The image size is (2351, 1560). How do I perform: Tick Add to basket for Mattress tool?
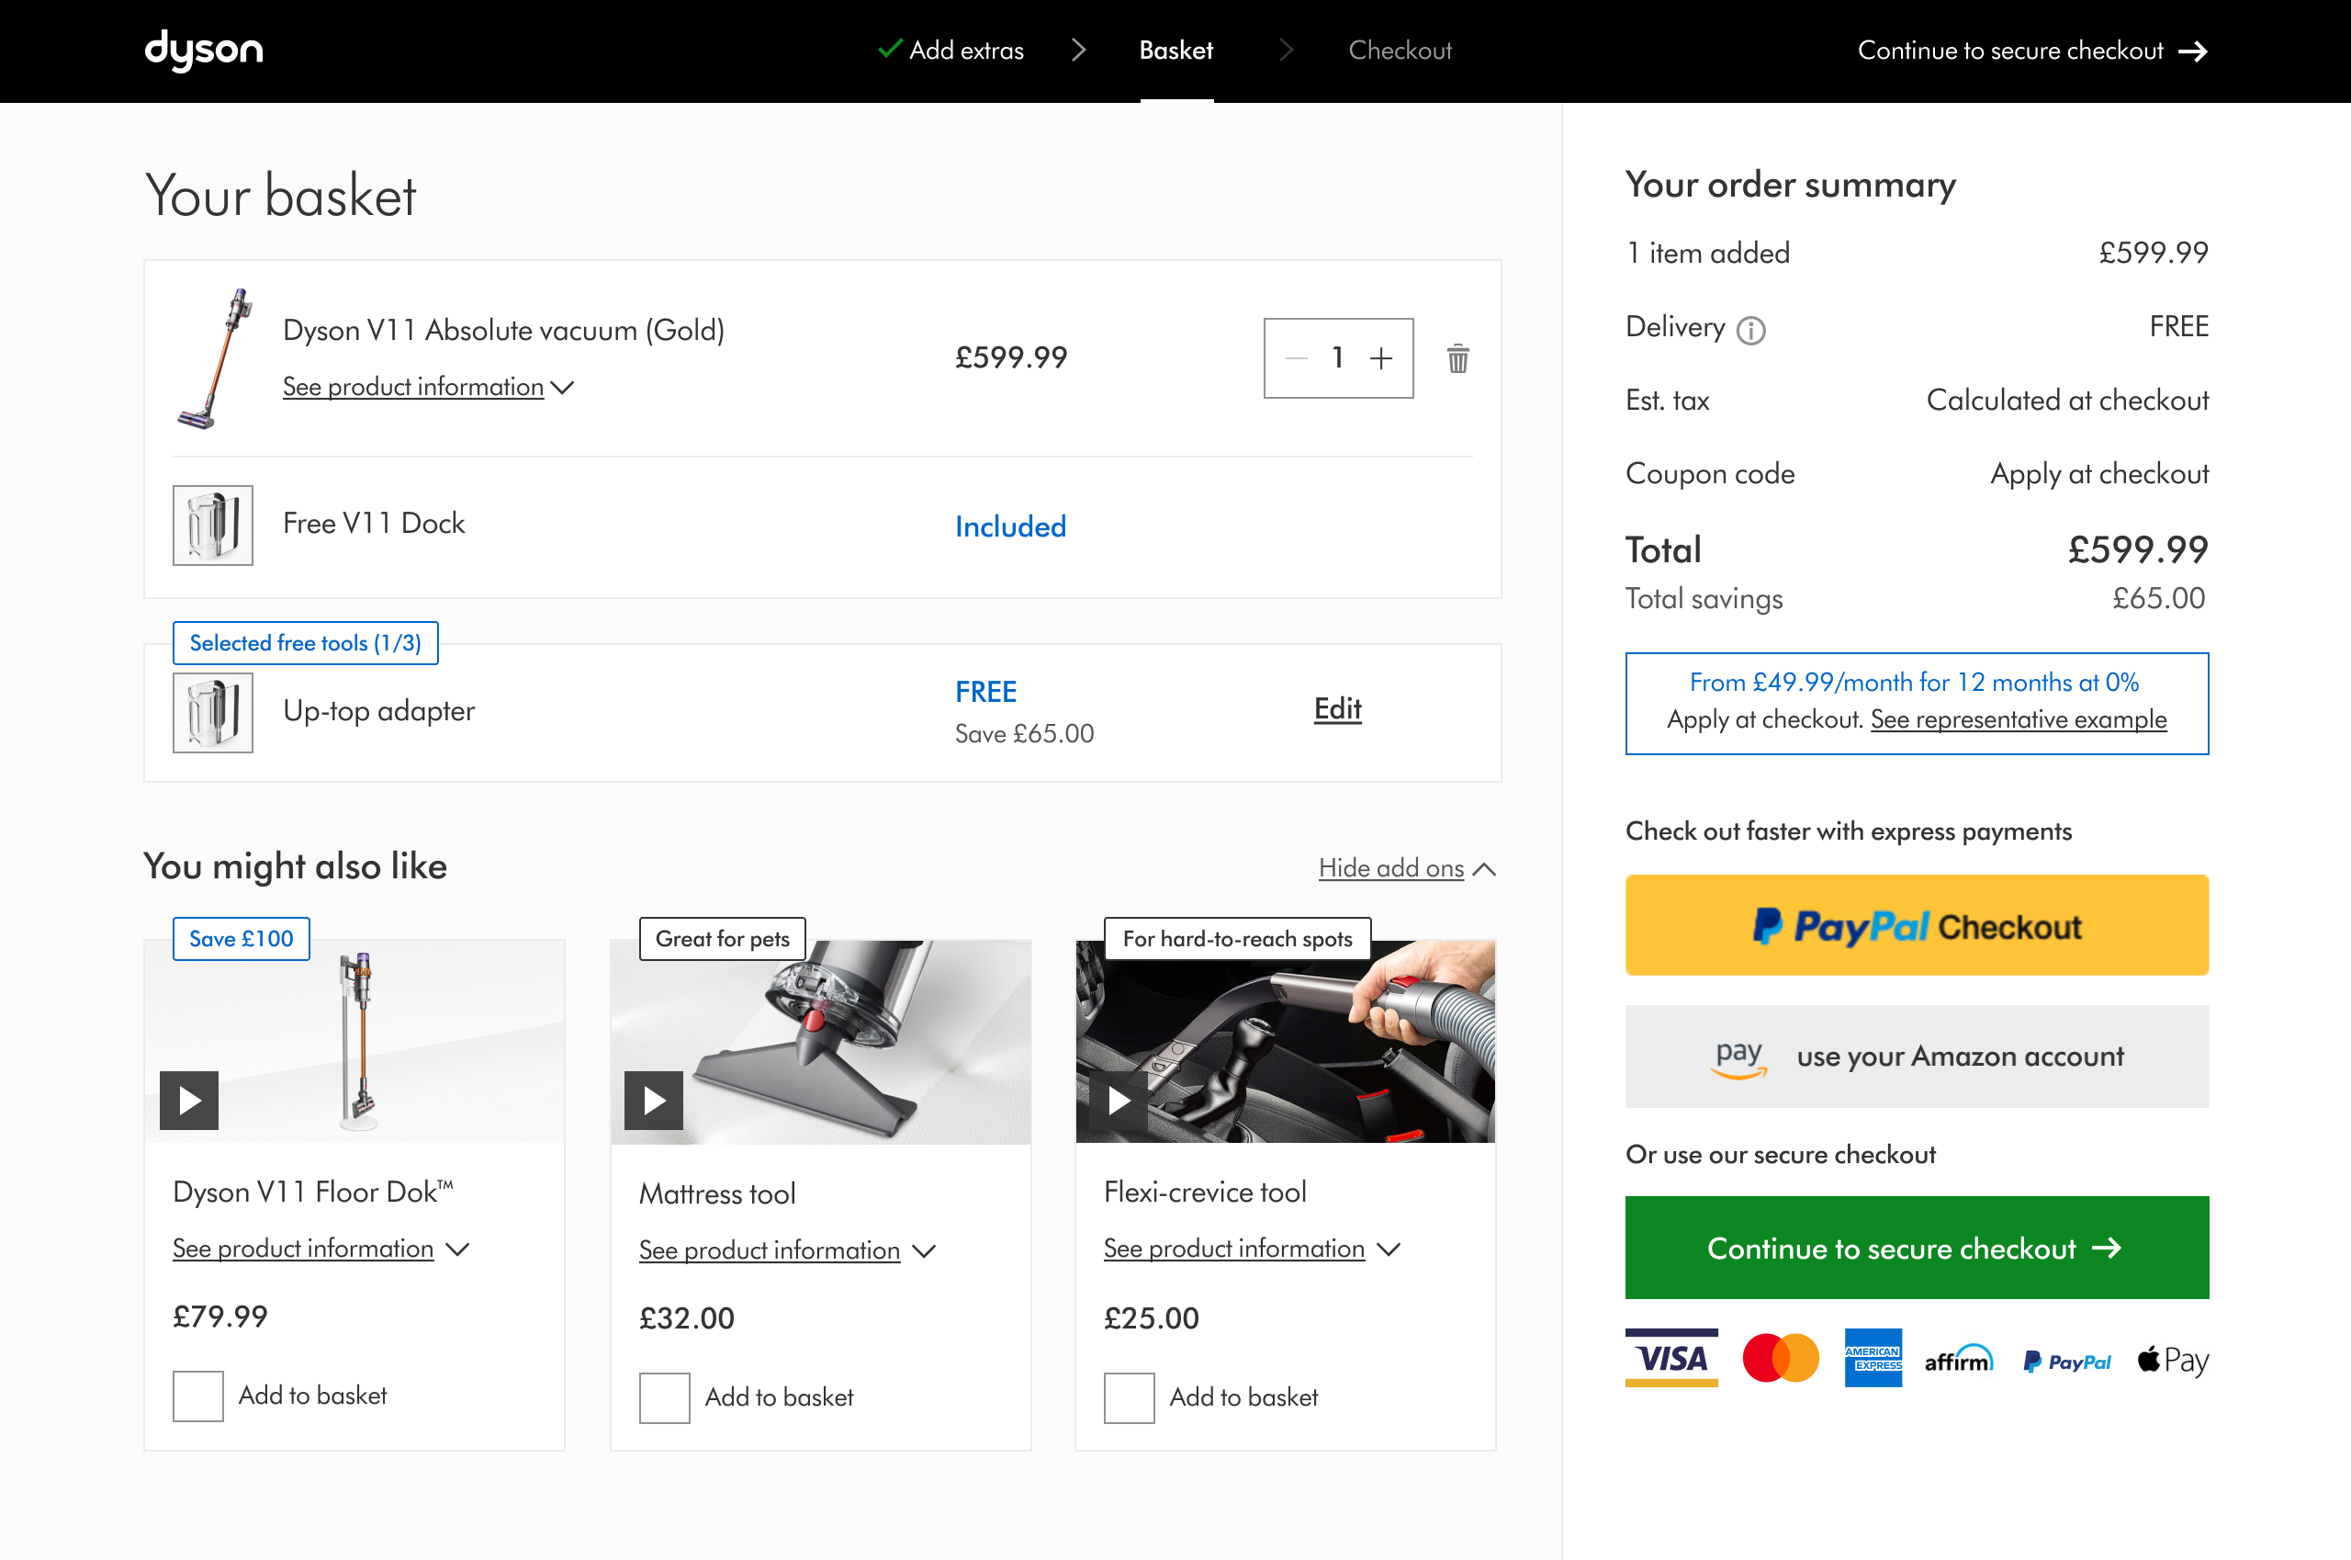pyautogui.click(x=664, y=1396)
